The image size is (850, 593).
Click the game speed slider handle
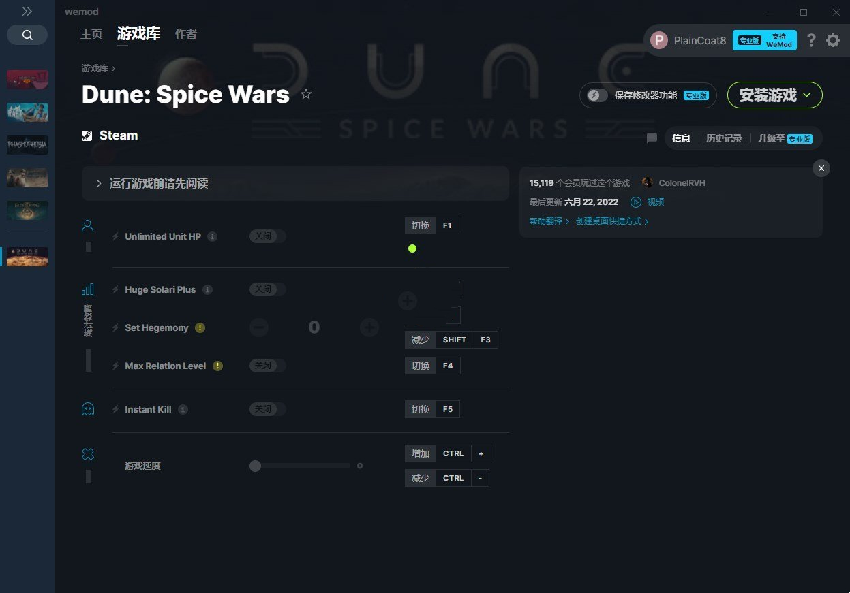[x=255, y=466]
